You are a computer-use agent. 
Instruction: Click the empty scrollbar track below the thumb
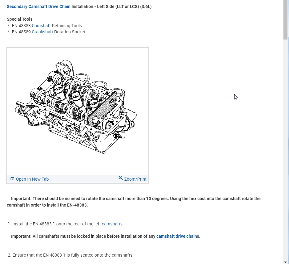coord(285,148)
